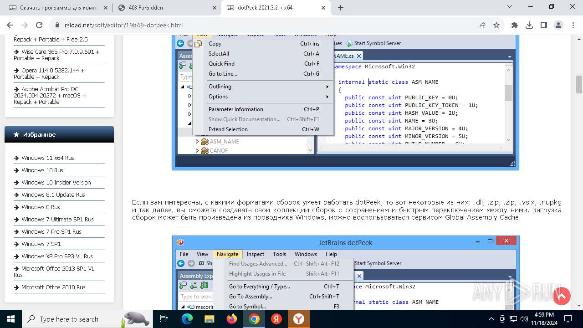Share this page icon in address bar
The height and width of the screenshot is (328, 583).
(482, 26)
